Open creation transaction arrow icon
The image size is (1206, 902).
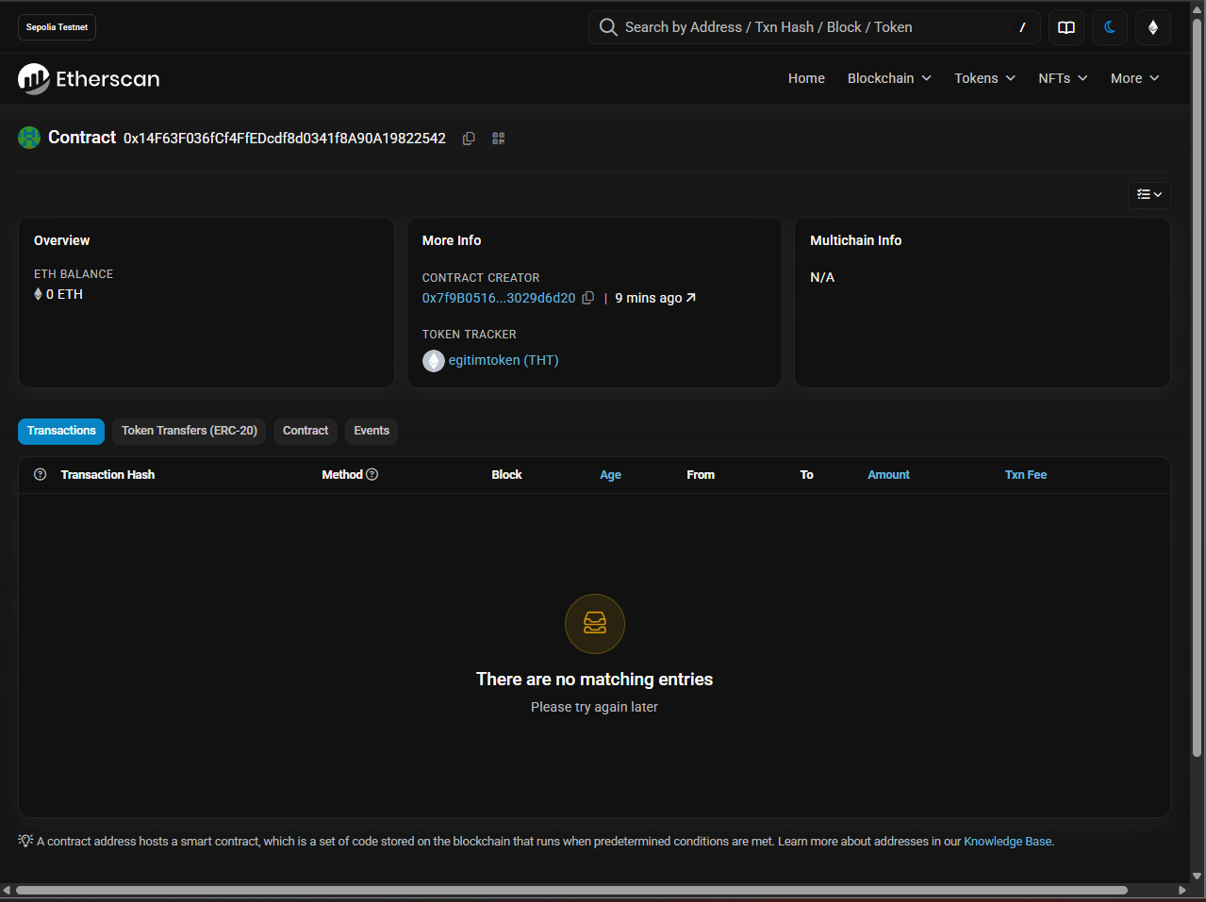[x=691, y=298]
